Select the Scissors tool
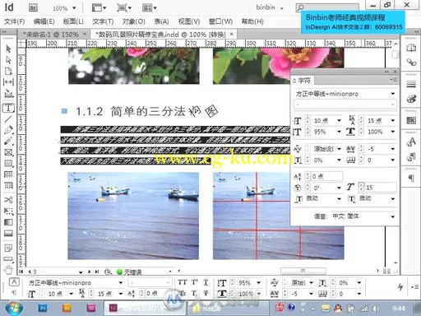 point(8,199)
